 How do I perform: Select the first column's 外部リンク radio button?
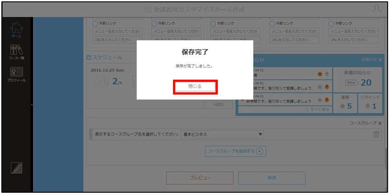click(95, 24)
